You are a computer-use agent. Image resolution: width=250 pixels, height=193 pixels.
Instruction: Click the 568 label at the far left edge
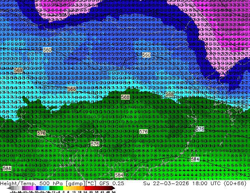click(18, 70)
